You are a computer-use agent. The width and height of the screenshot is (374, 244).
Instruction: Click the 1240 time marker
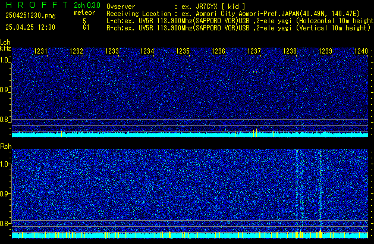click(361, 51)
